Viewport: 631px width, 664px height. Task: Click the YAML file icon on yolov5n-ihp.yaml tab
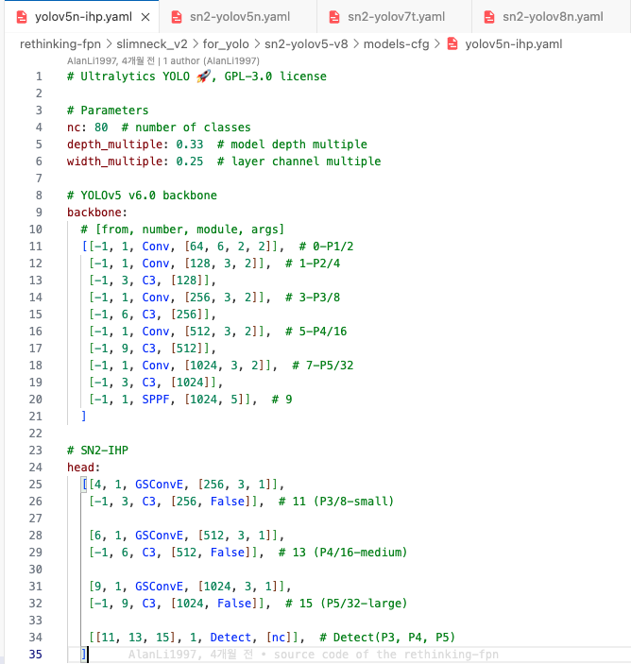(21, 17)
